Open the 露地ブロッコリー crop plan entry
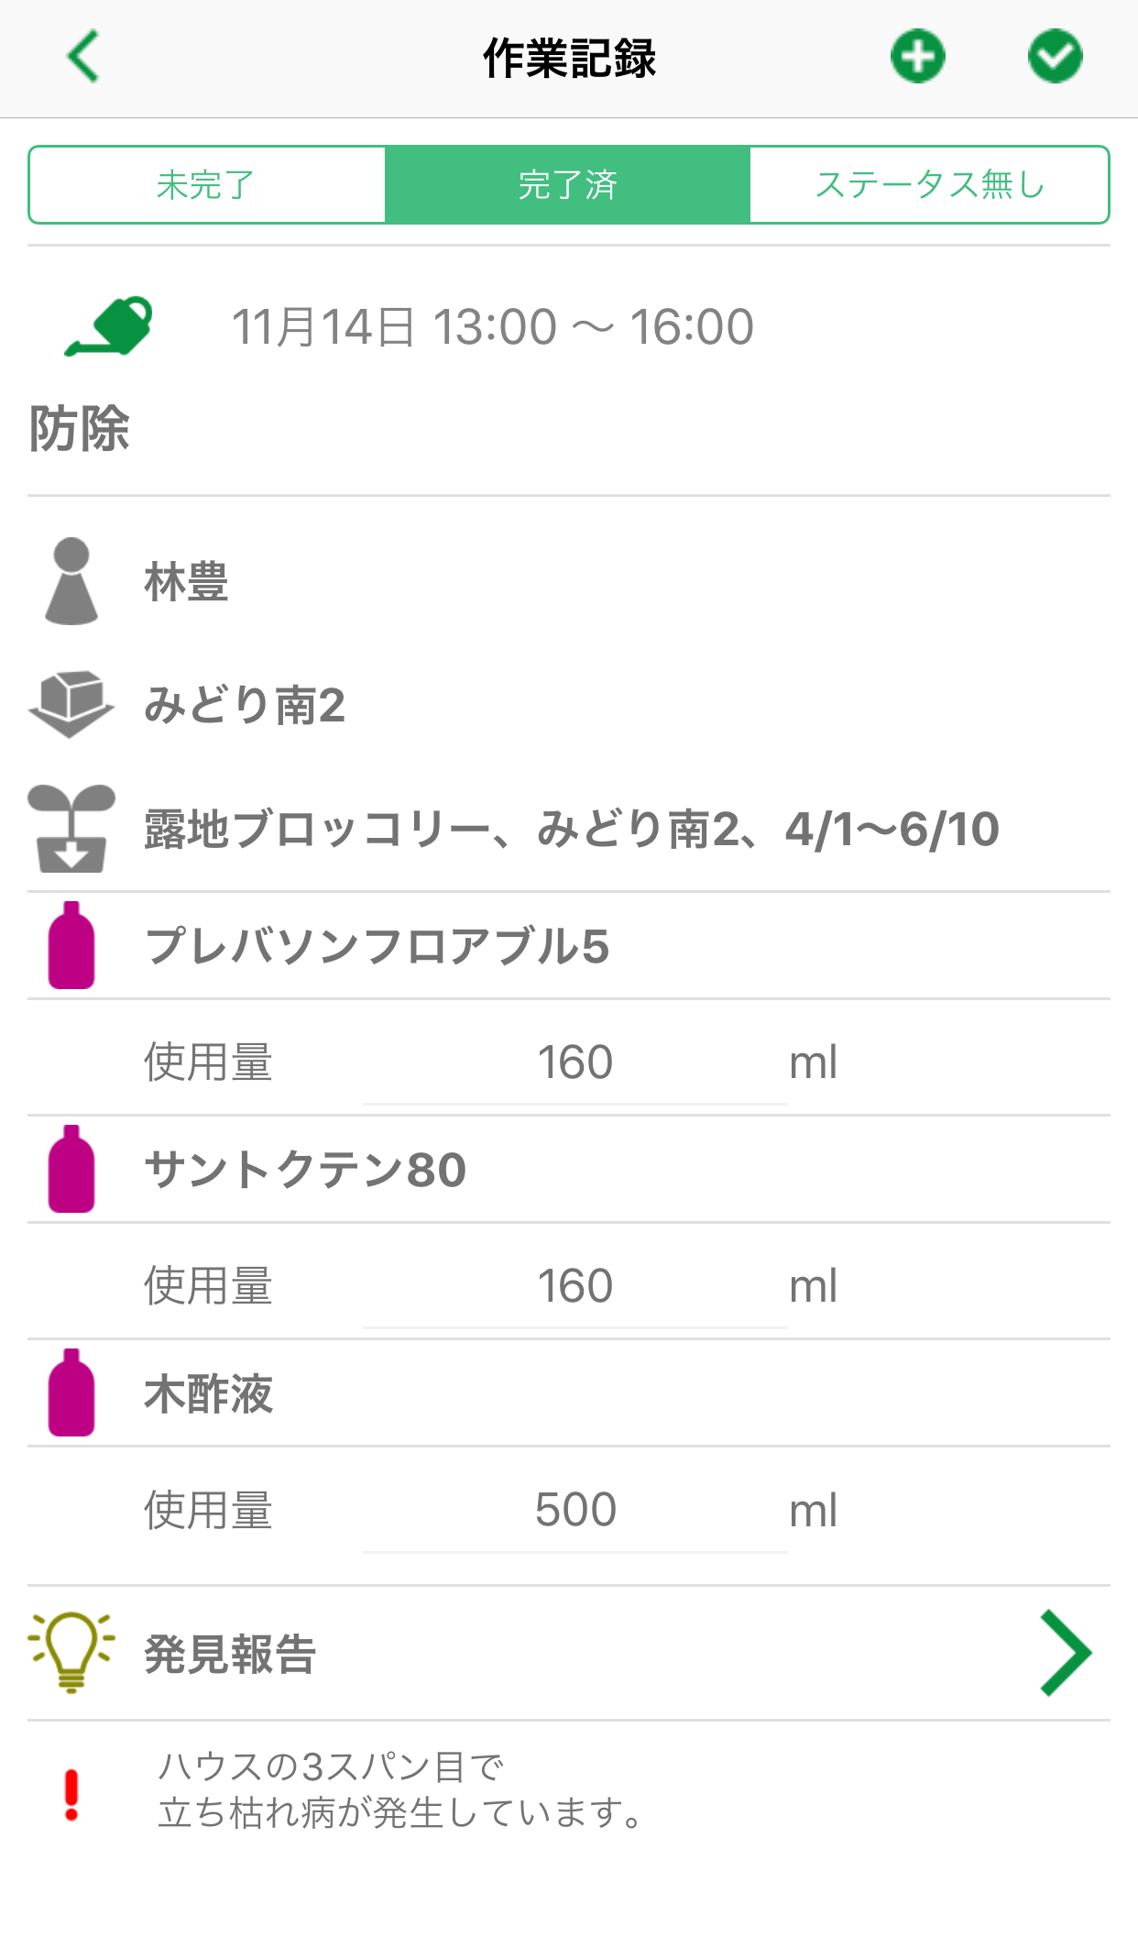The width and height of the screenshot is (1138, 1959). (571, 829)
